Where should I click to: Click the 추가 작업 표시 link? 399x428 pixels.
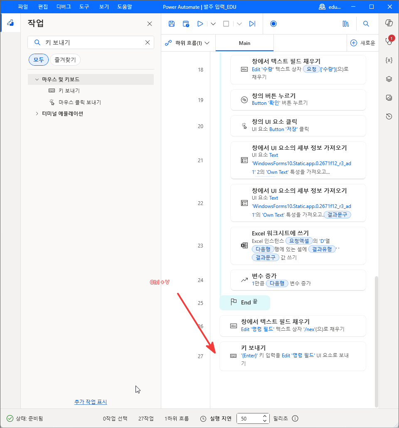click(x=91, y=402)
